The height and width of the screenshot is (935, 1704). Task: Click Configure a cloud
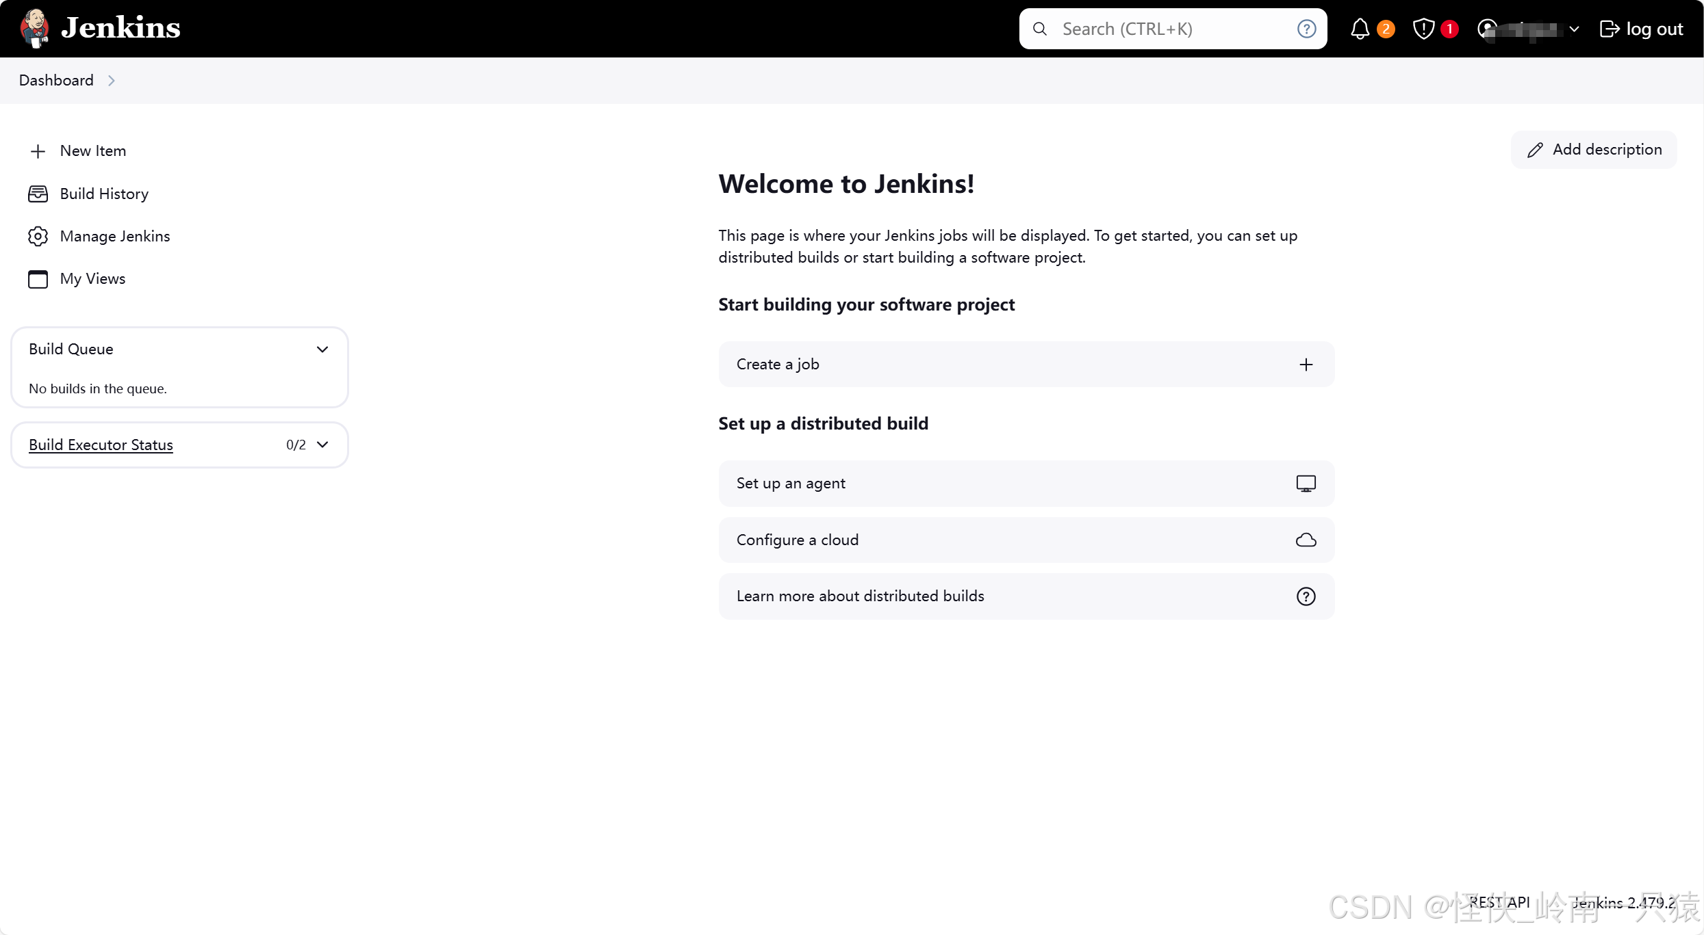[x=1026, y=540]
